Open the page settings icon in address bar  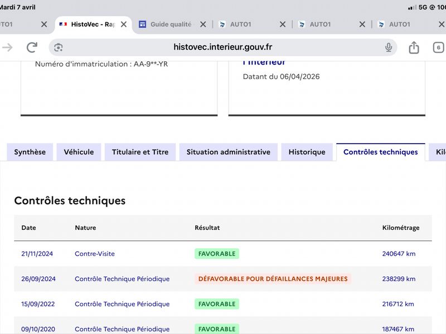(59, 47)
